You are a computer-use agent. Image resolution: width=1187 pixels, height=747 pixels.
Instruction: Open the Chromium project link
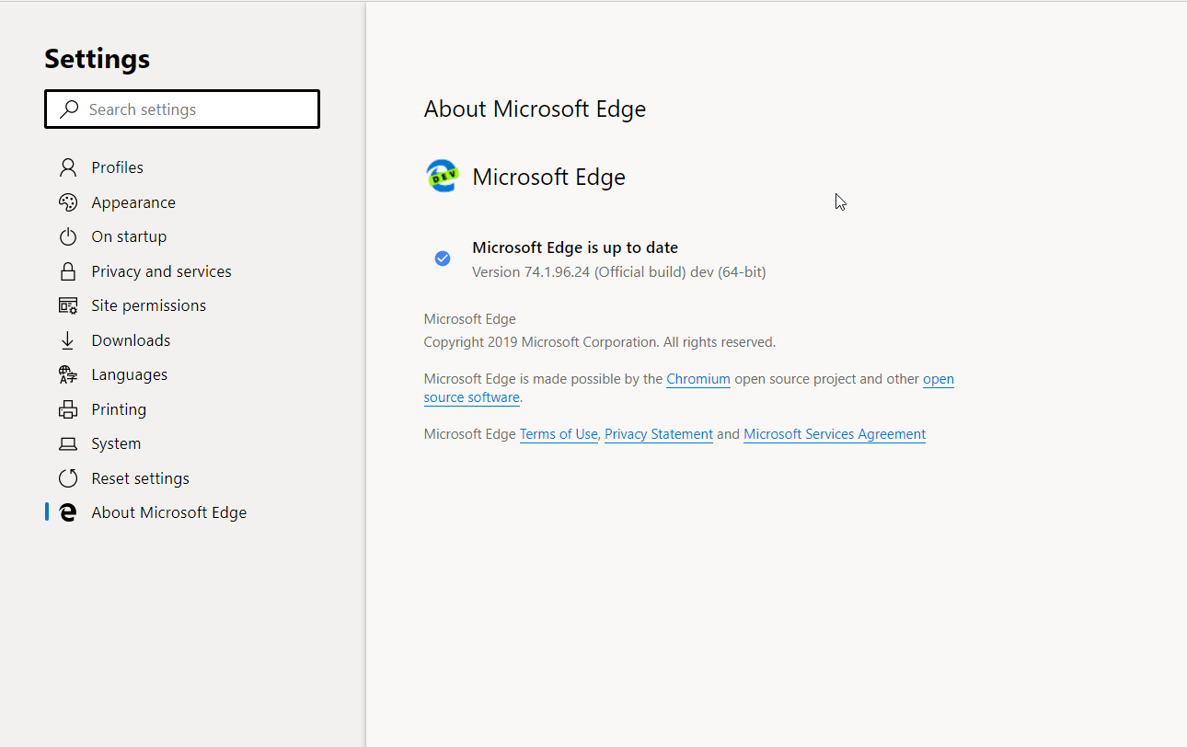point(698,378)
